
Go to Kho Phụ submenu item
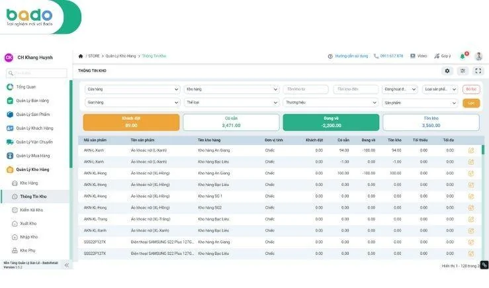tap(27, 250)
